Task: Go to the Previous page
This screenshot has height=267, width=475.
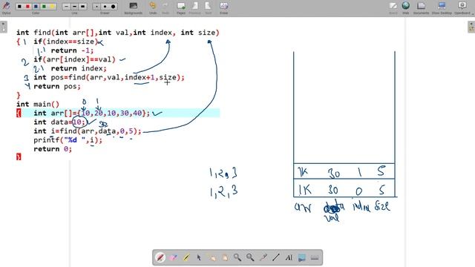Action: [x=194, y=7]
